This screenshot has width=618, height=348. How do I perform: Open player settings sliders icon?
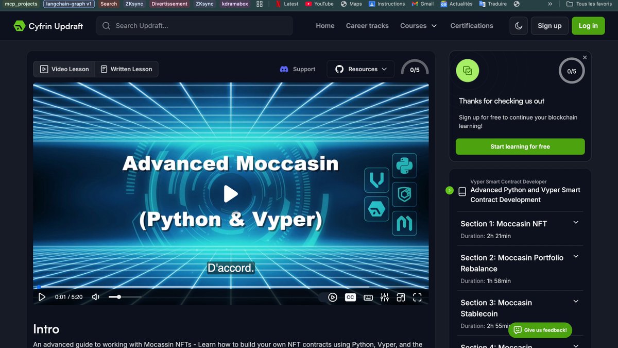385,297
